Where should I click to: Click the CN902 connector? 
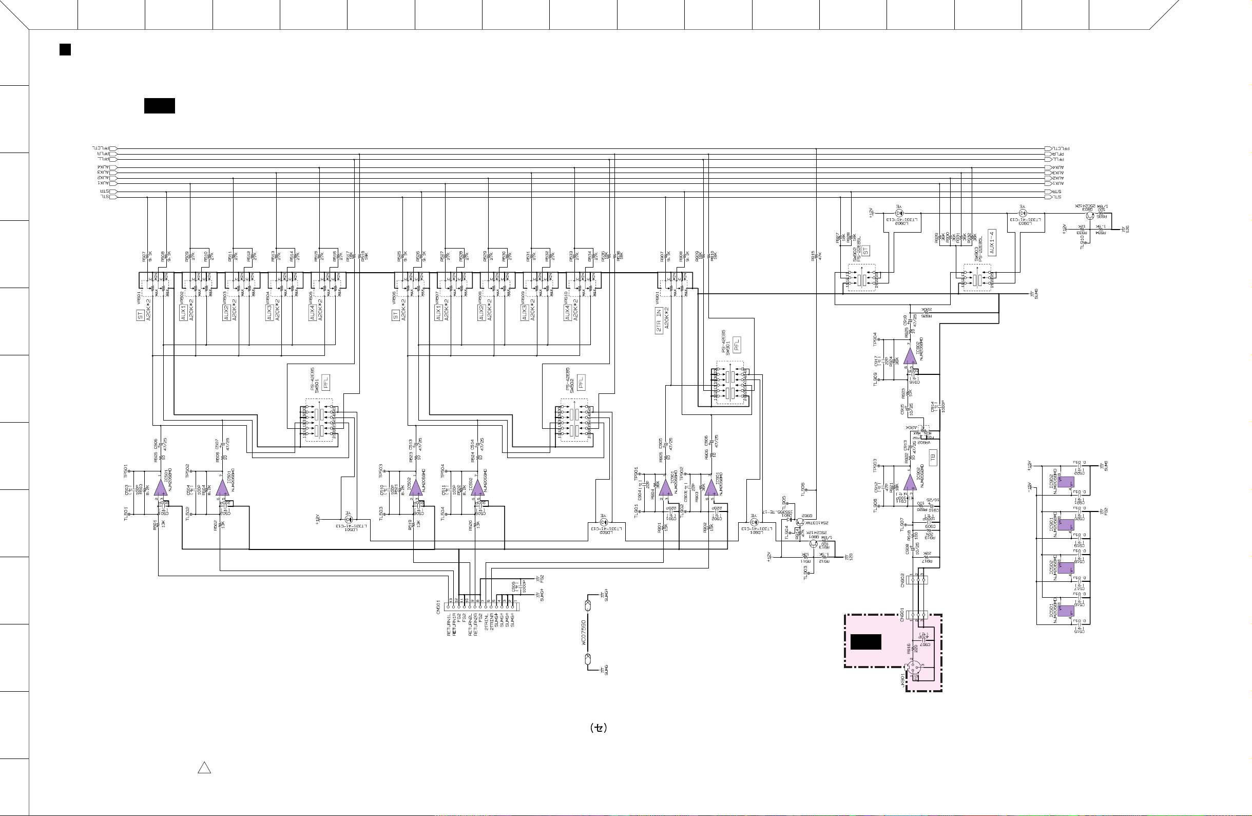[x=917, y=580]
